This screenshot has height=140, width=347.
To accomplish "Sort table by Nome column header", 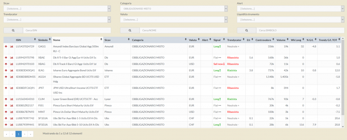I will 77,40.
